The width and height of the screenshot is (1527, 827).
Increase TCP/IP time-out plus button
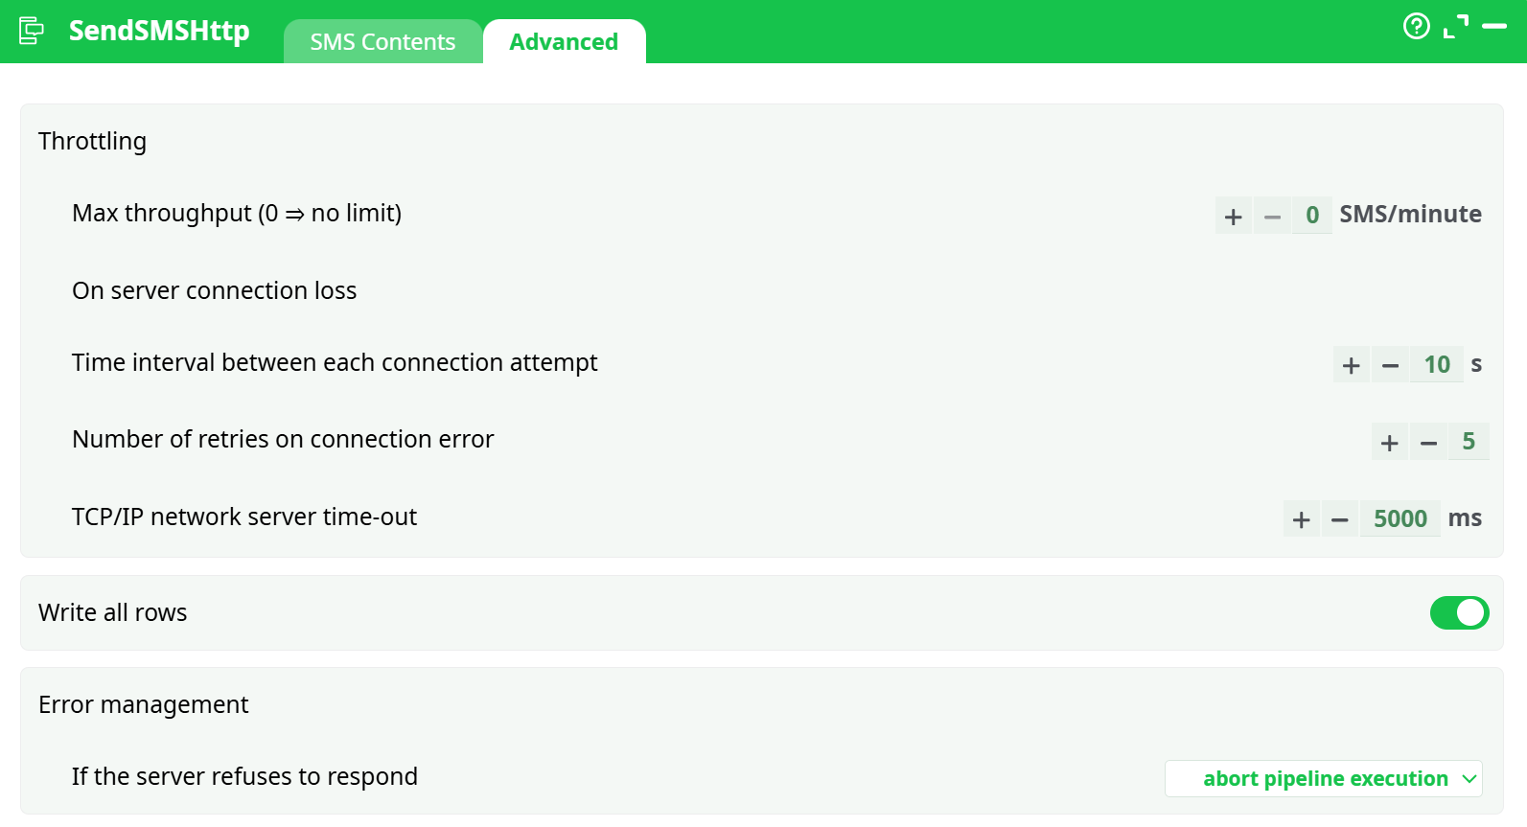[x=1302, y=519]
